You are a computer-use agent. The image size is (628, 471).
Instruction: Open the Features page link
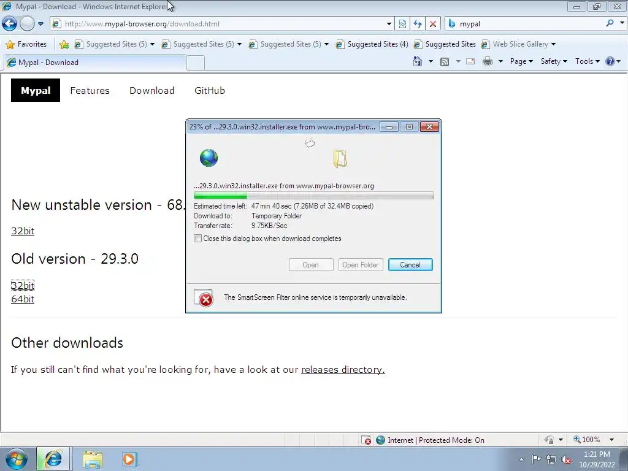[90, 91]
